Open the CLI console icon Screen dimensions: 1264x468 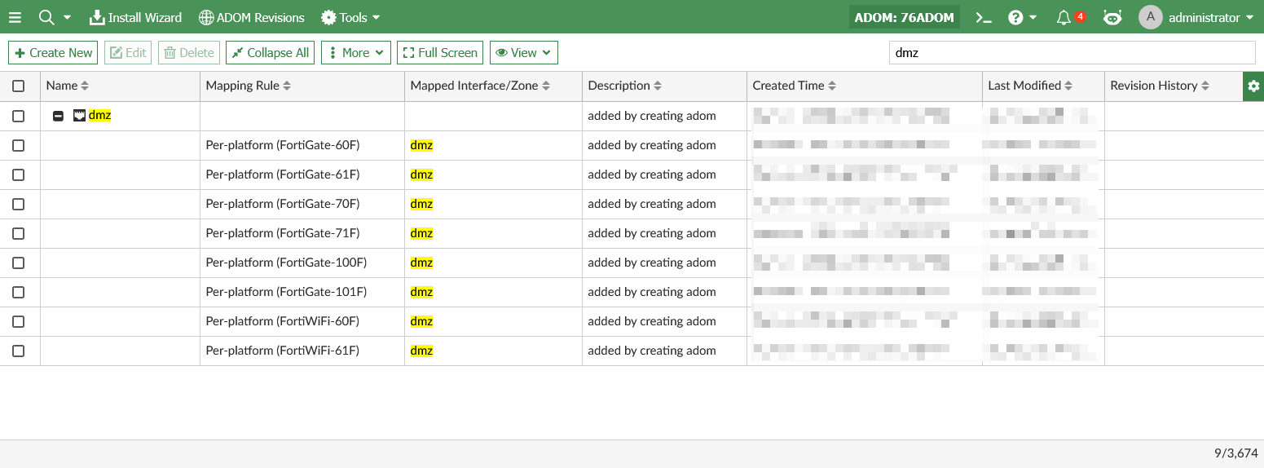click(x=984, y=17)
